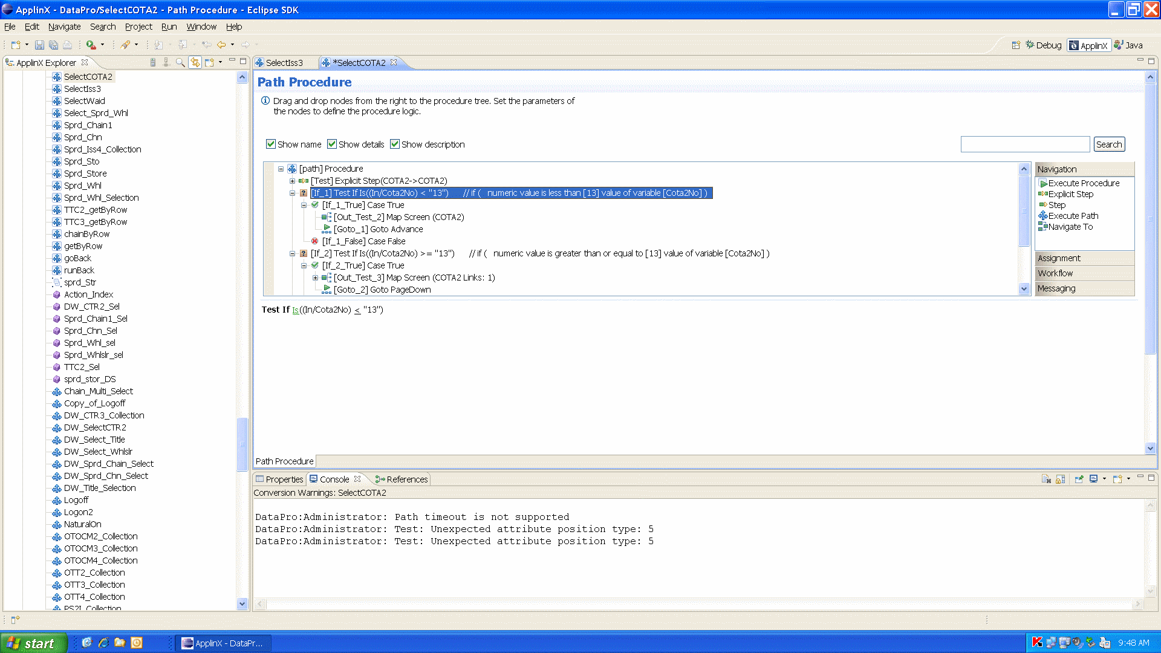
Task: Switch to the References tab
Action: [402, 479]
